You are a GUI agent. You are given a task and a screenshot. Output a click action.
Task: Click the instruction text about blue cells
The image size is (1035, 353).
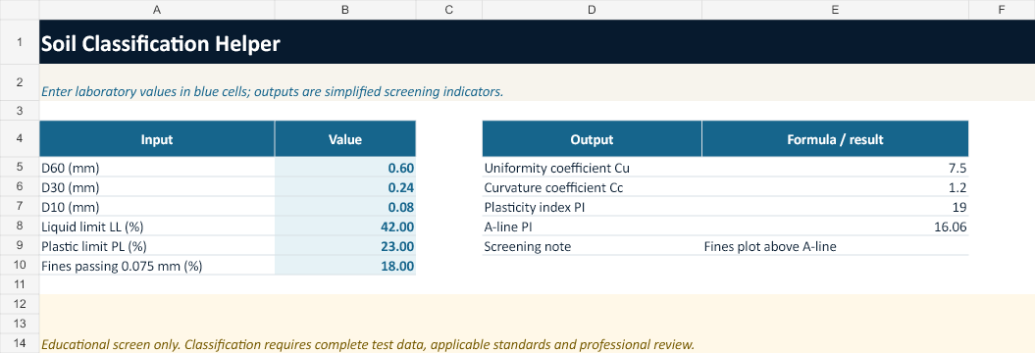[272, 92]
